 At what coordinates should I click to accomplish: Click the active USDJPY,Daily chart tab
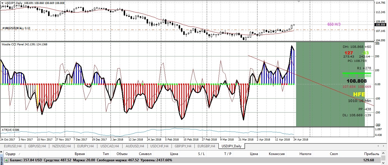(232, 146)
